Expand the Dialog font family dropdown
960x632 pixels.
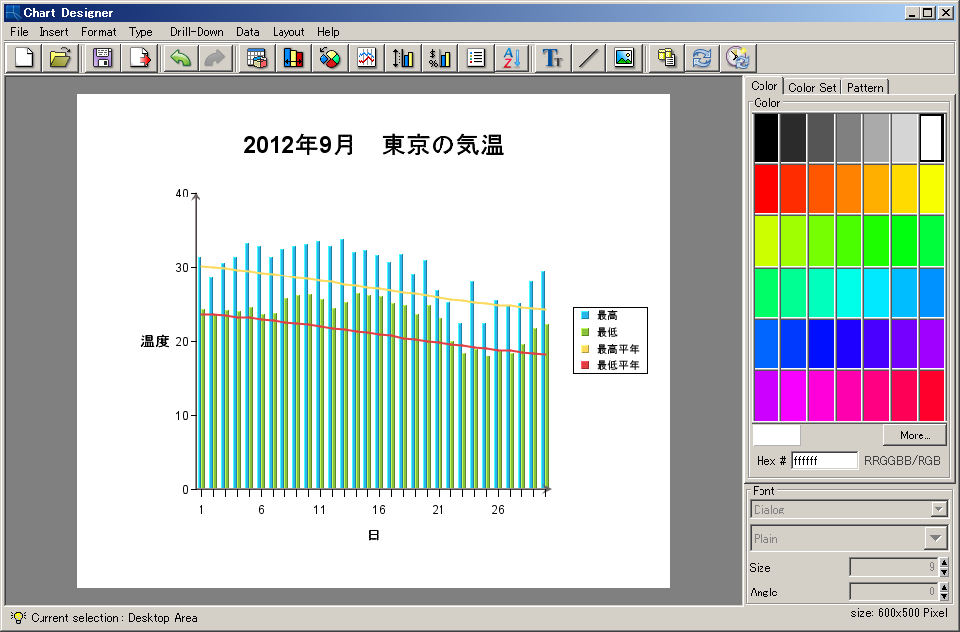(x=938, y=509)
